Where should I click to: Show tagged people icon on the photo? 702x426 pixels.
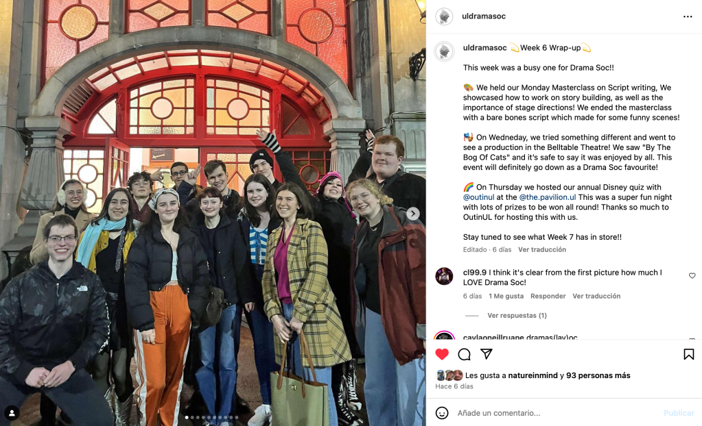click(12, 412)
